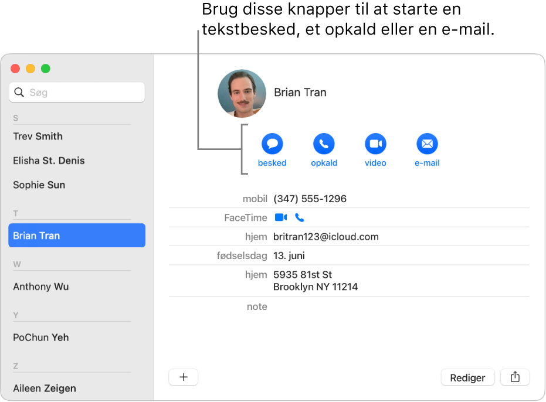Click the FaceTime video camera icon
The image size is (546, 402).
point(280,217)
